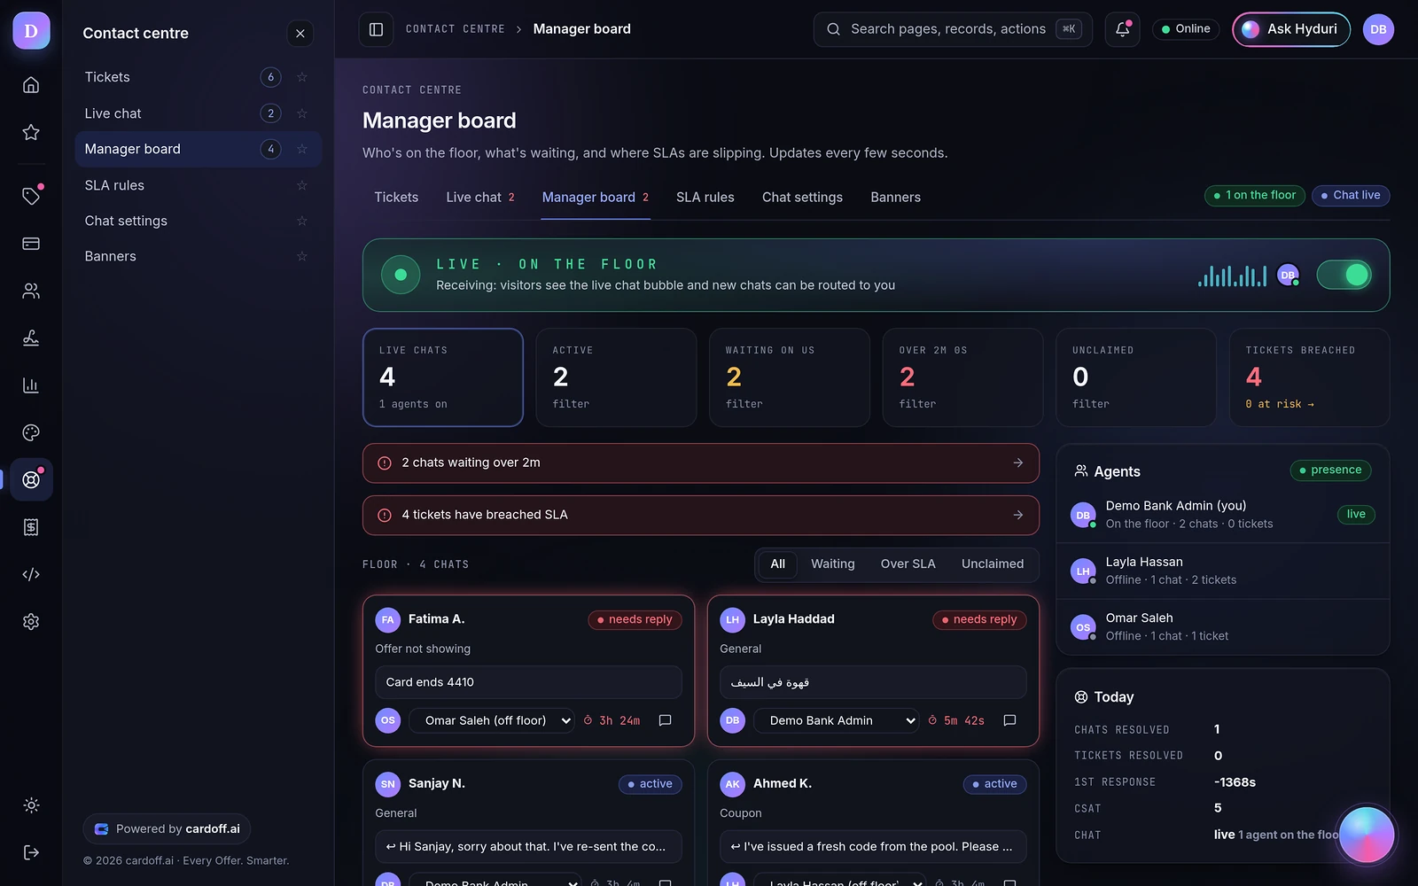This screenshot has width=1418, height=886.
Task: Open the card icon in left rail
Action: pos(31,244)
